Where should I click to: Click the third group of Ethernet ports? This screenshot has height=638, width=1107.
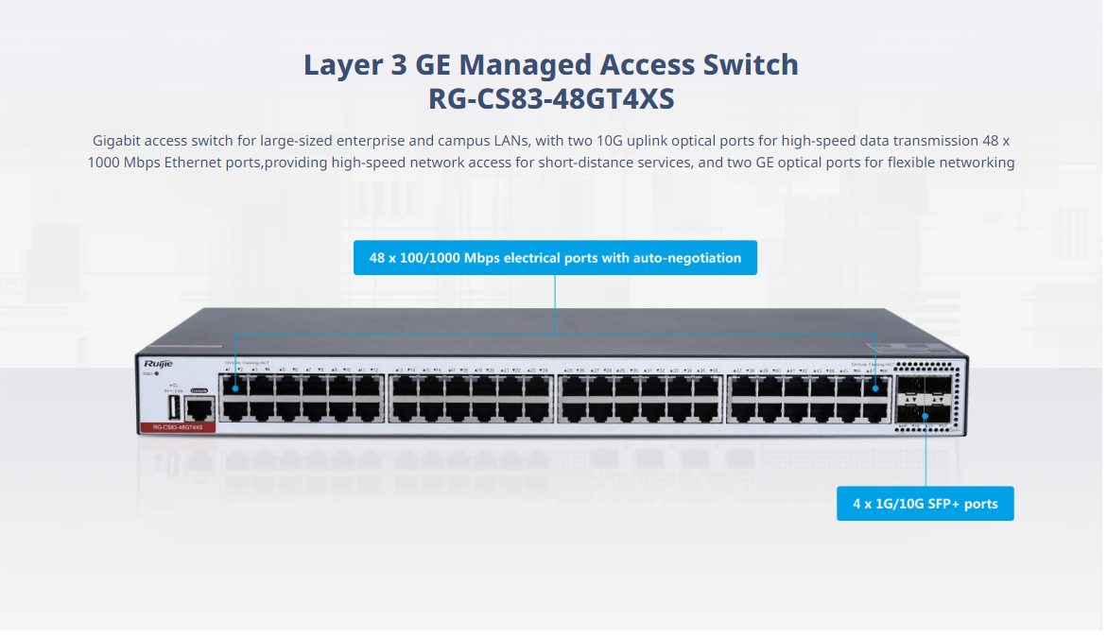(640, 399)
